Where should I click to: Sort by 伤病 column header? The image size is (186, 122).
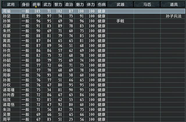point(102,5)
